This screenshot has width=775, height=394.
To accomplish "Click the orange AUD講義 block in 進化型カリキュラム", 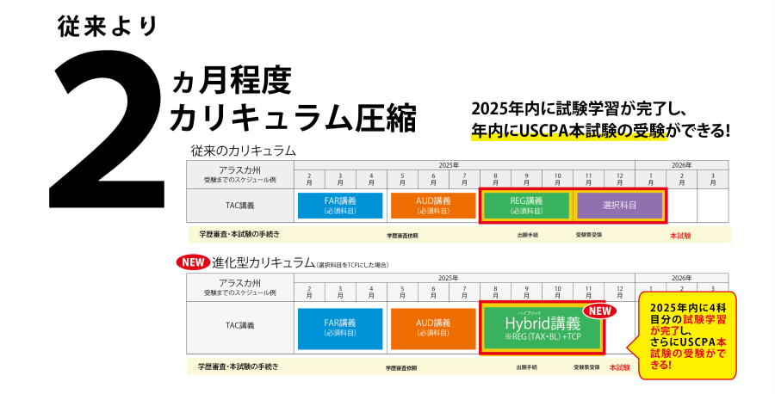I will 433,328.
